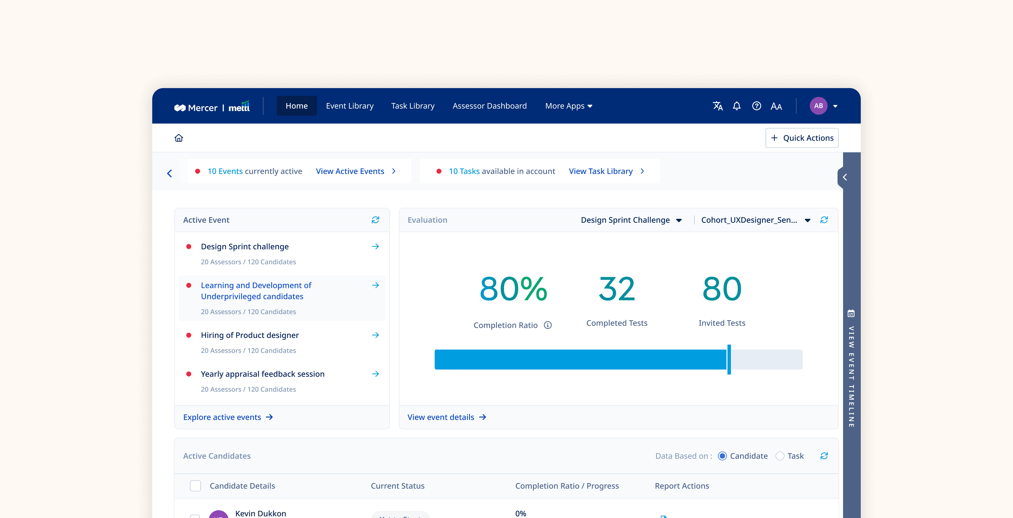The image size is (1013, 518).
Task: Go to the Event Library tab
Action: (x=350, y=106)
